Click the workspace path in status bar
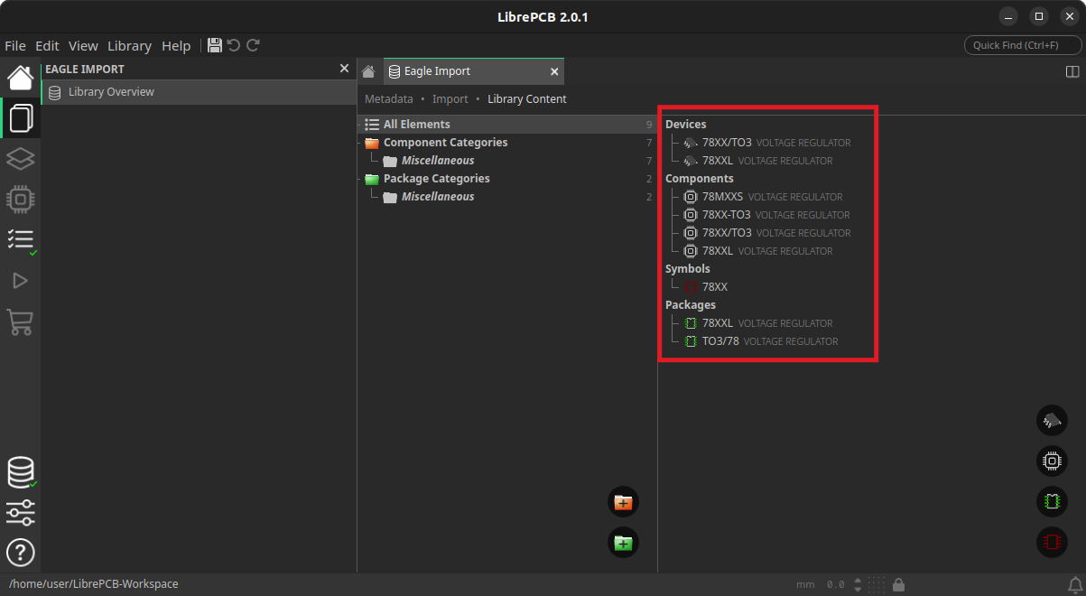 [x=94, y=584]
